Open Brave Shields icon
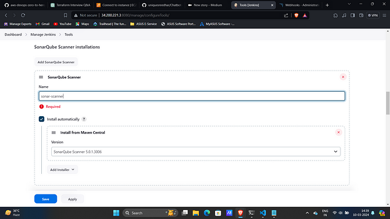This screenshot has height=219, width=390. [296, 16]
